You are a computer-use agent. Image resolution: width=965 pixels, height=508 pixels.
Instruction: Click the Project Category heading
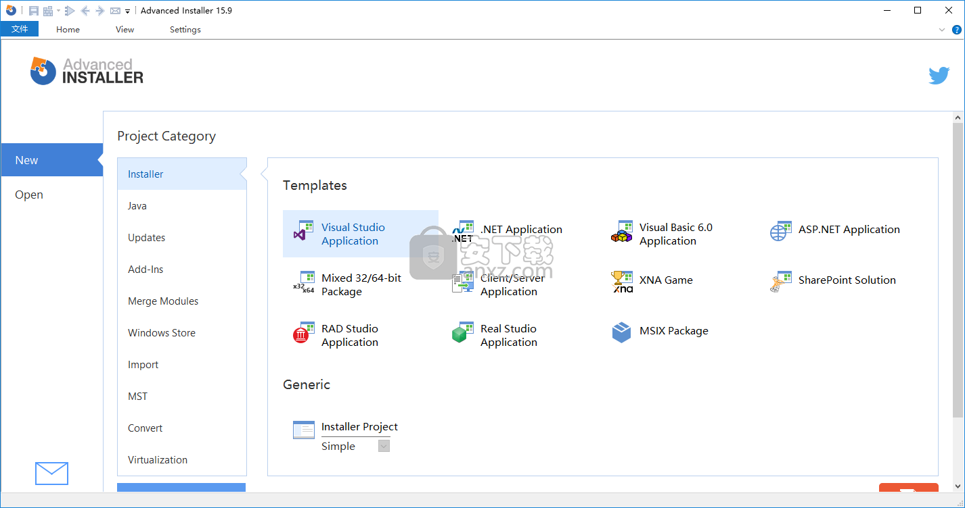click(166, 136)
